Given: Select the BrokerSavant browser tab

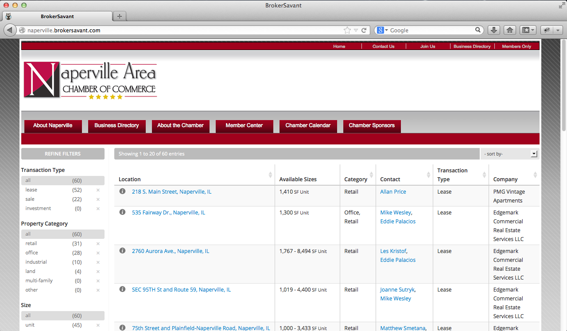Looking at the screenshot, I should coord(58,16).
